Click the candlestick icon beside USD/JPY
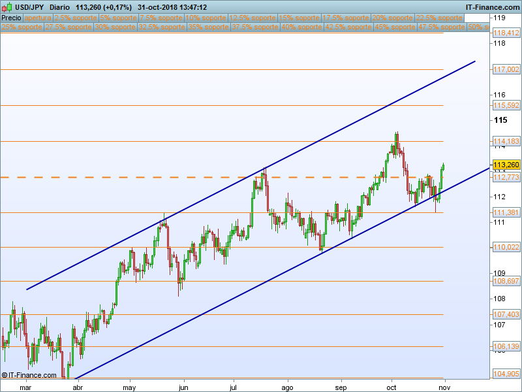This screenshot has height=392, width=522. (7, 7)
